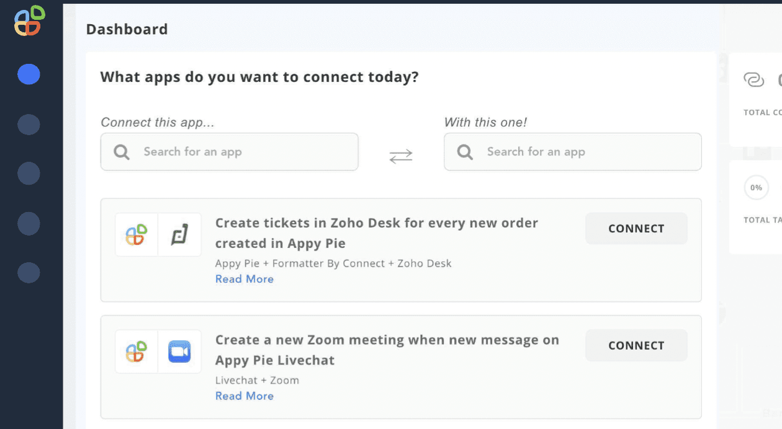
Task: Click the Zoho Desk app icon
Action: [179, 234]
